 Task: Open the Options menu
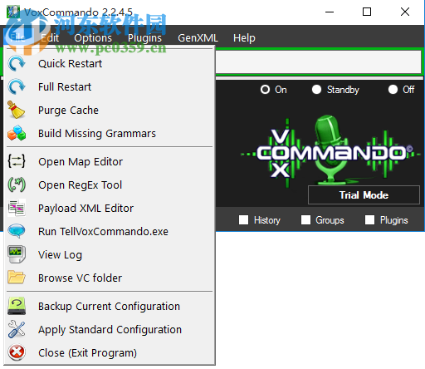coord(93,37)
